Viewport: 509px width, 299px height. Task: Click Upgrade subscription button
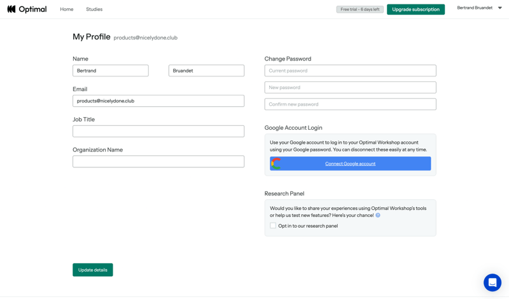pyautogui.click(x=415, y=10)
